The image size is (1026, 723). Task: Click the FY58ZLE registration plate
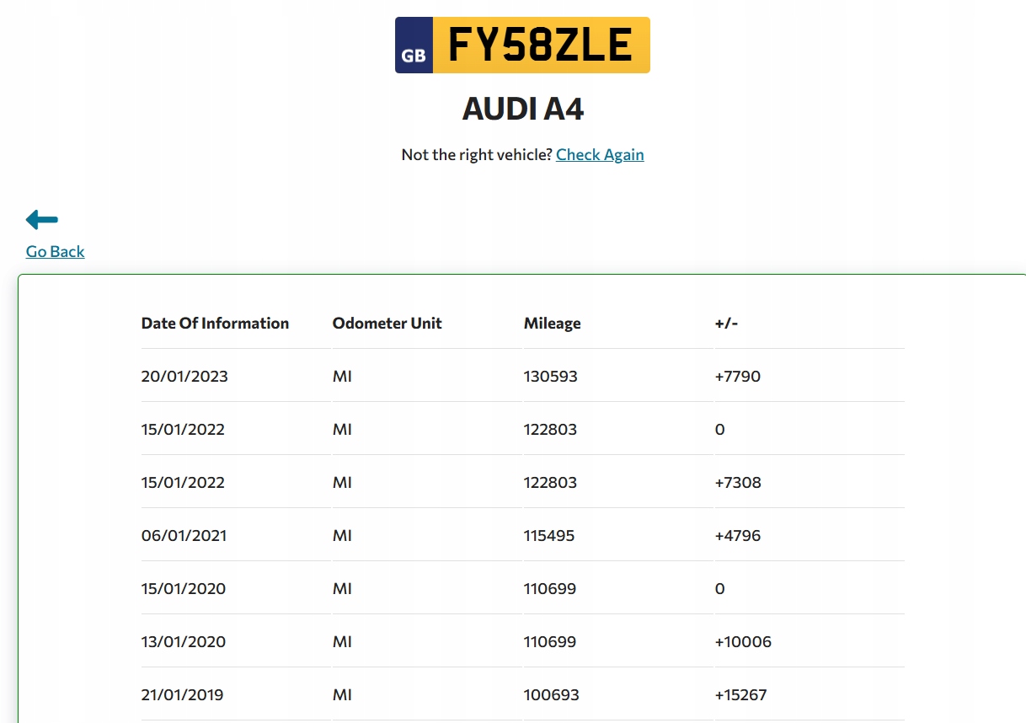click(540, 46)
